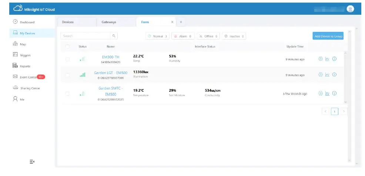
Task: Click the Name column header
Action: coord(111,47)
